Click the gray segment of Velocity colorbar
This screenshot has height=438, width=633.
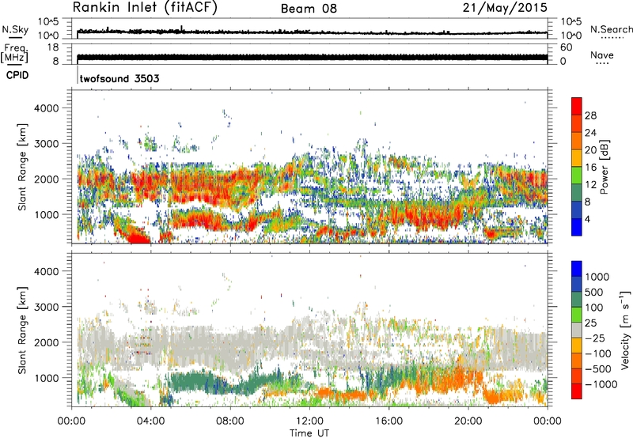[x=577, y=330]
